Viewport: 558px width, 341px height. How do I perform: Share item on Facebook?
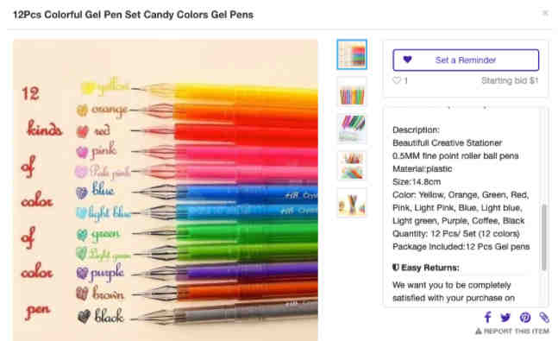(x=487, y=317)
